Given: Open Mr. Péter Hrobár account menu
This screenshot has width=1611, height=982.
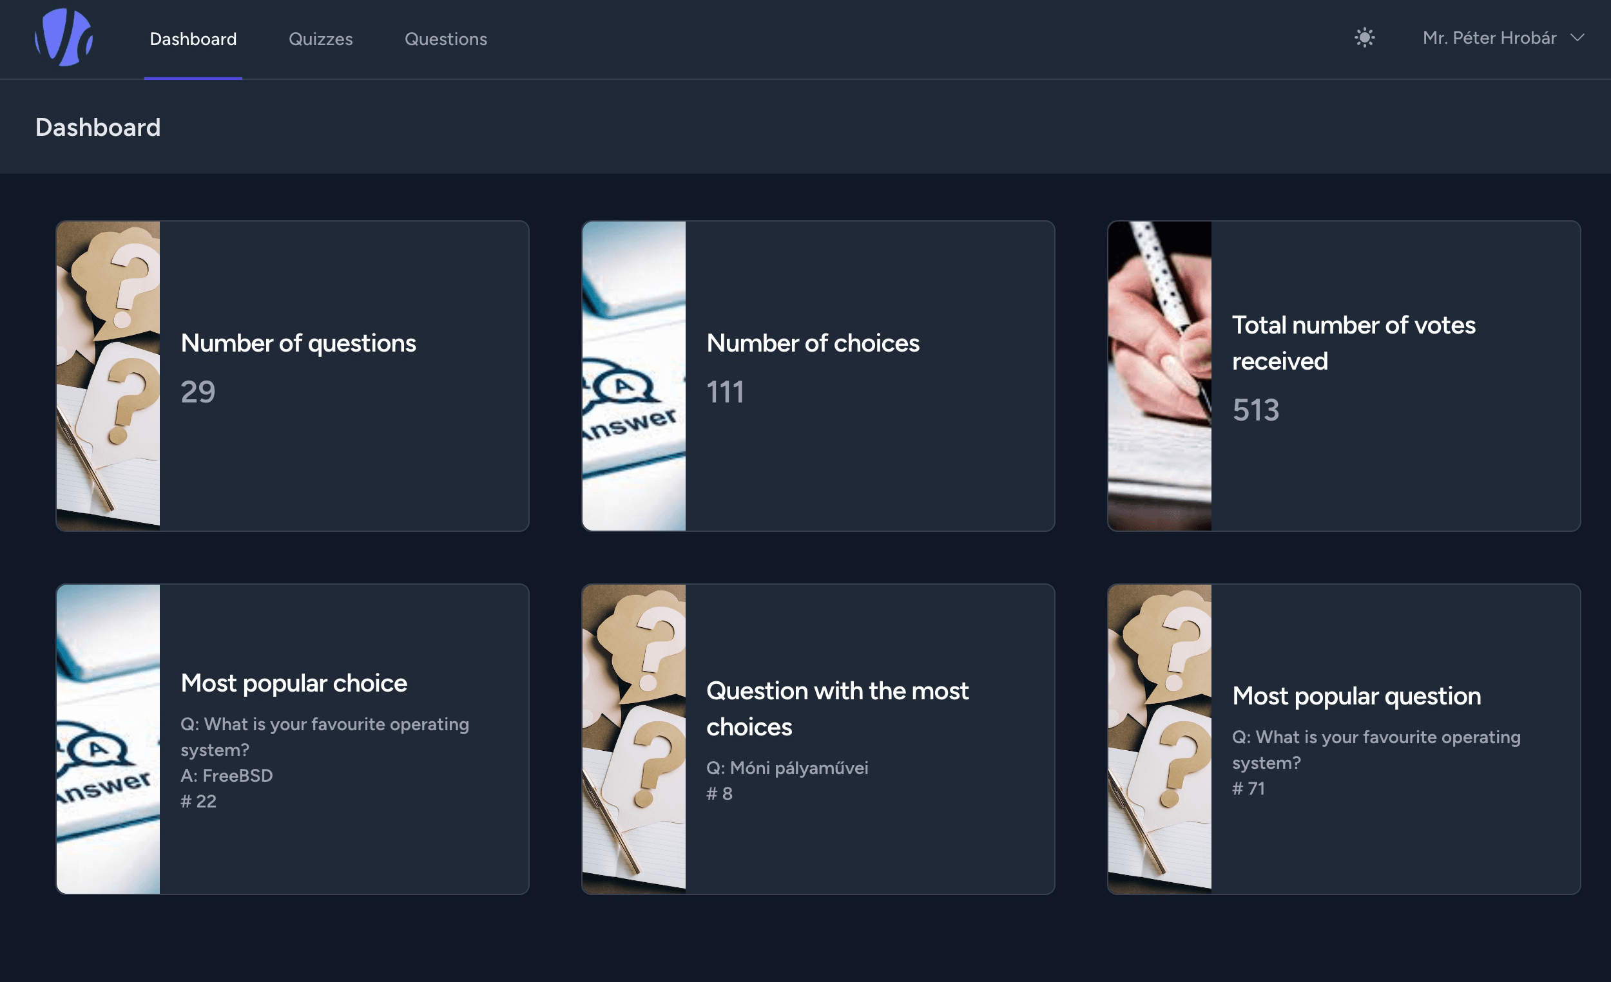Looking at the screenshot, I should [1489, 38].
